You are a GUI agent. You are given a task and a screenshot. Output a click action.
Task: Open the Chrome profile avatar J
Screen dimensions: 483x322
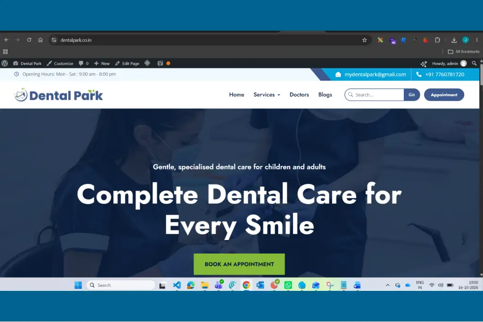pyautogui.click(x=466, y=40)
